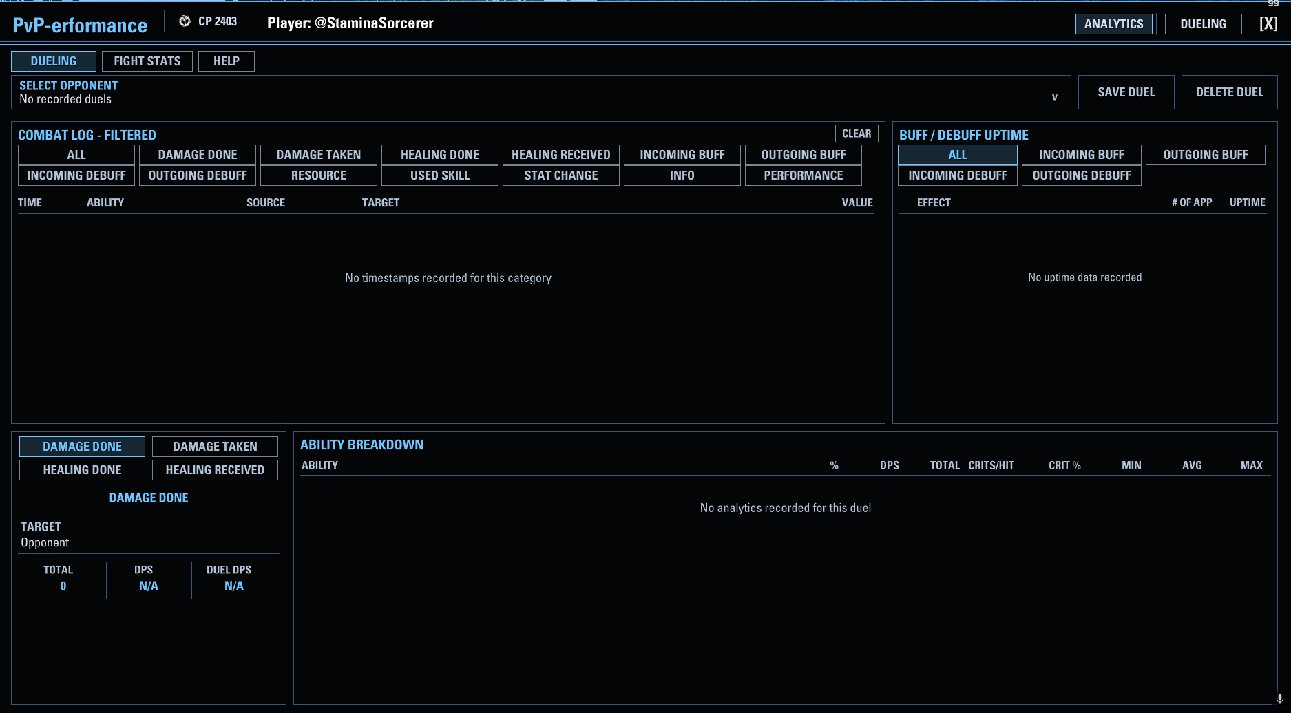
Task: Click the Player: @StaminaSorcerer label
Action: (x=350, y=23)
